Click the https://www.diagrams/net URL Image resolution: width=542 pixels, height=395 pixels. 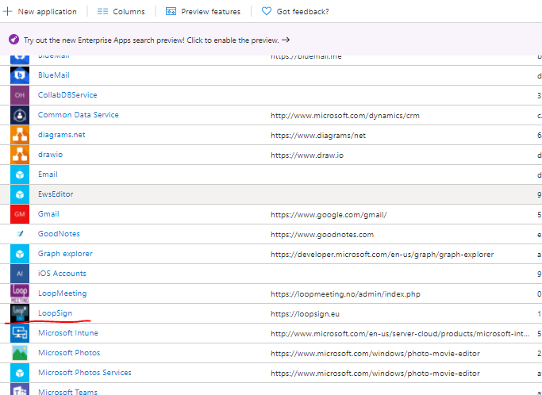click(318, 135)
